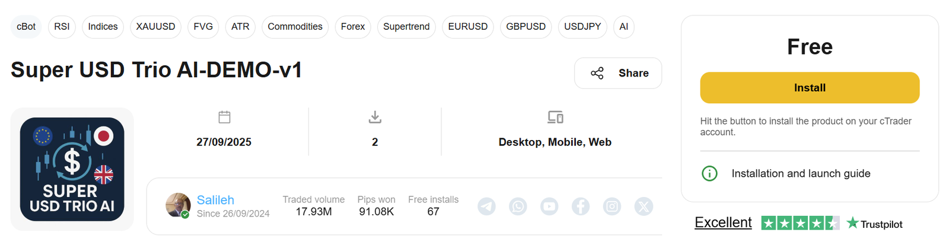Click Salileh's profile avatar
The width and height of the screenshot is (949, 245).
[177, 205]
